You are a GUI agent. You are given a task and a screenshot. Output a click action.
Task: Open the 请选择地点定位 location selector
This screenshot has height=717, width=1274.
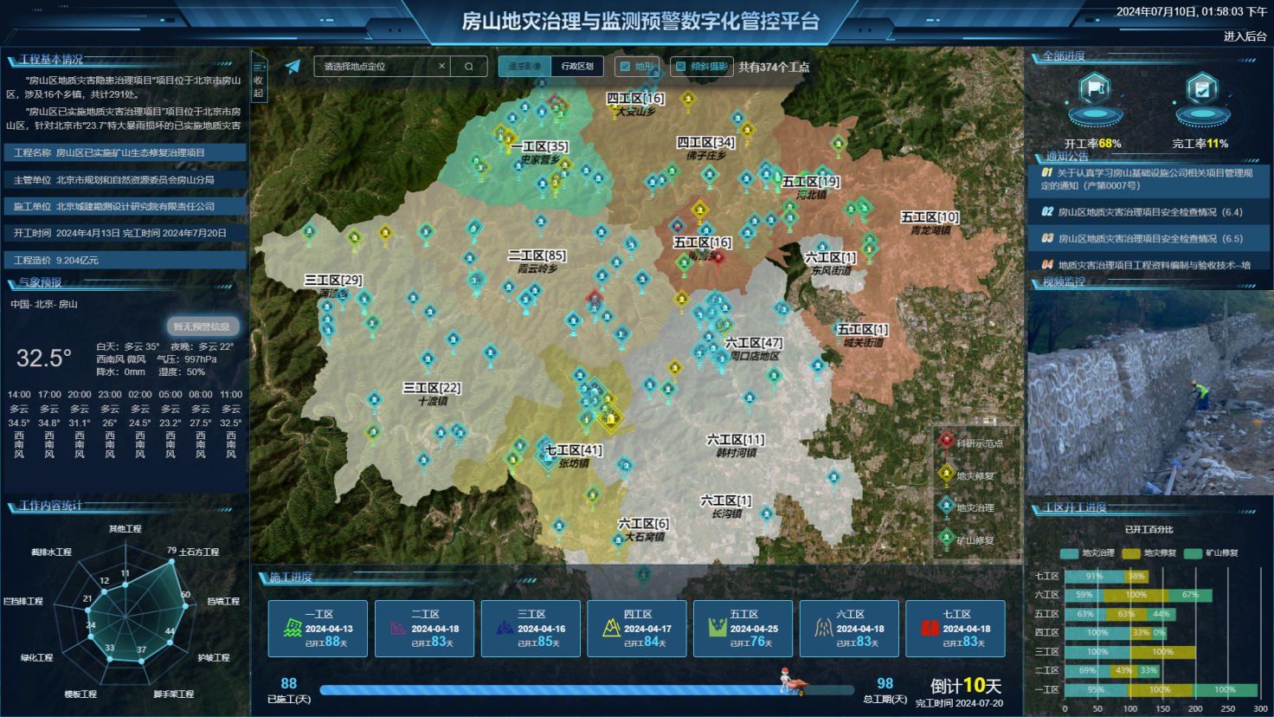(376, 67)
